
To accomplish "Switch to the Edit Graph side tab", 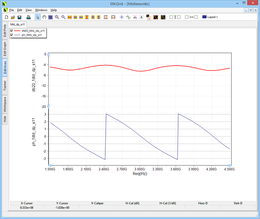I will click(5, 49).
